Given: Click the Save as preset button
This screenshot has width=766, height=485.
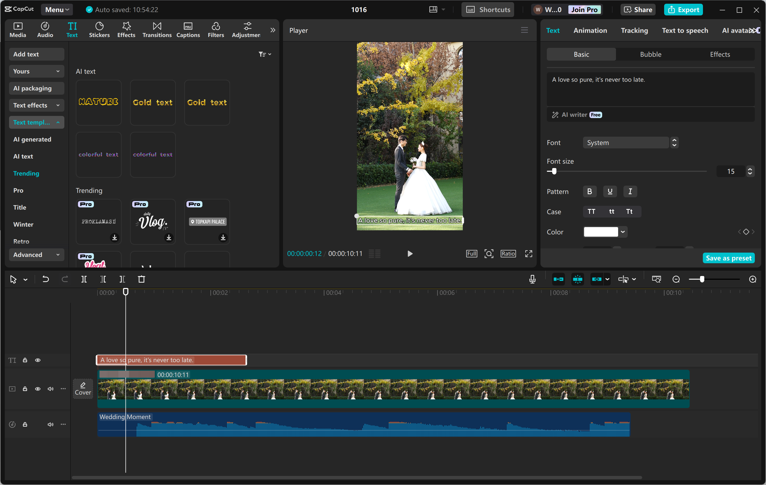Looking at the screenshot, I should point(728,258).
